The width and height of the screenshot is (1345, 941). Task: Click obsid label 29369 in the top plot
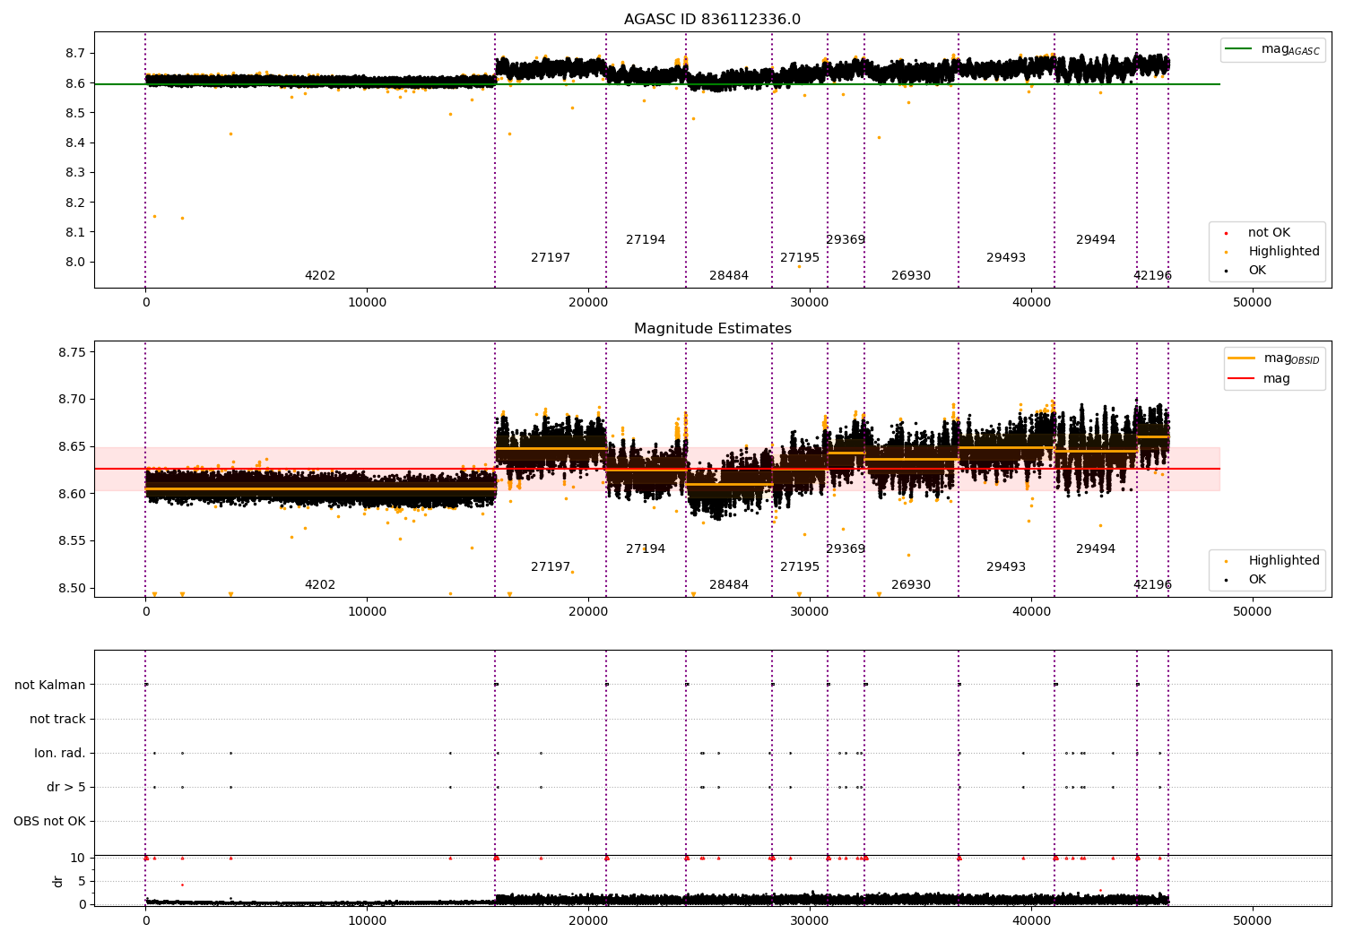coord(846,240)
